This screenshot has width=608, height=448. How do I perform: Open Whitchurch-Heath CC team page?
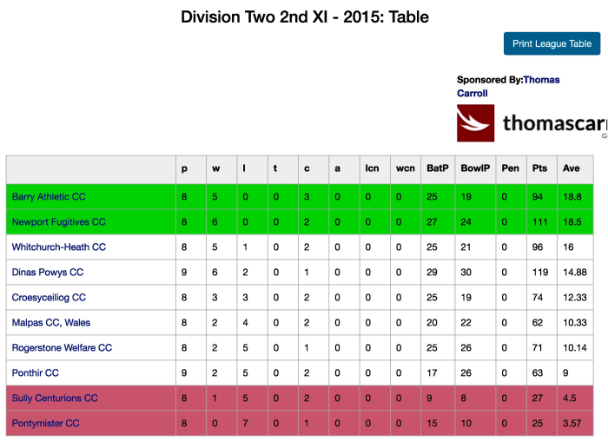tap(58, 247)
